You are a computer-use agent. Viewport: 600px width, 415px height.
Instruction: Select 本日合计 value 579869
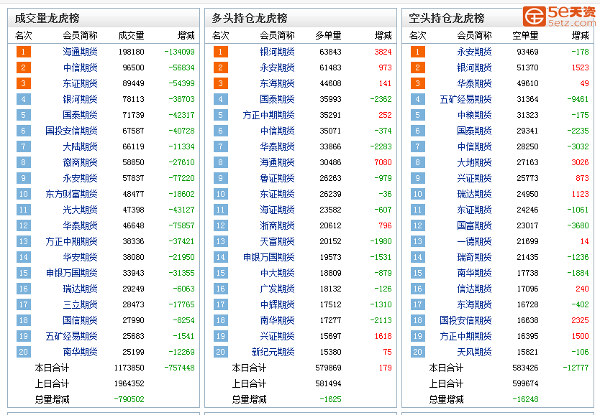coord(328,368)
